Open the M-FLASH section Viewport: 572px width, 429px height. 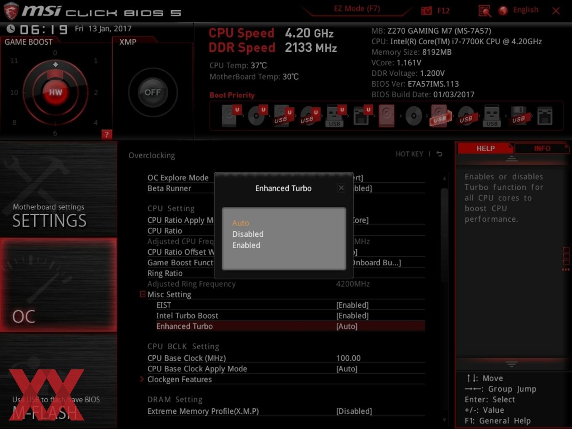pyautogui.click(x=58, y=381)
